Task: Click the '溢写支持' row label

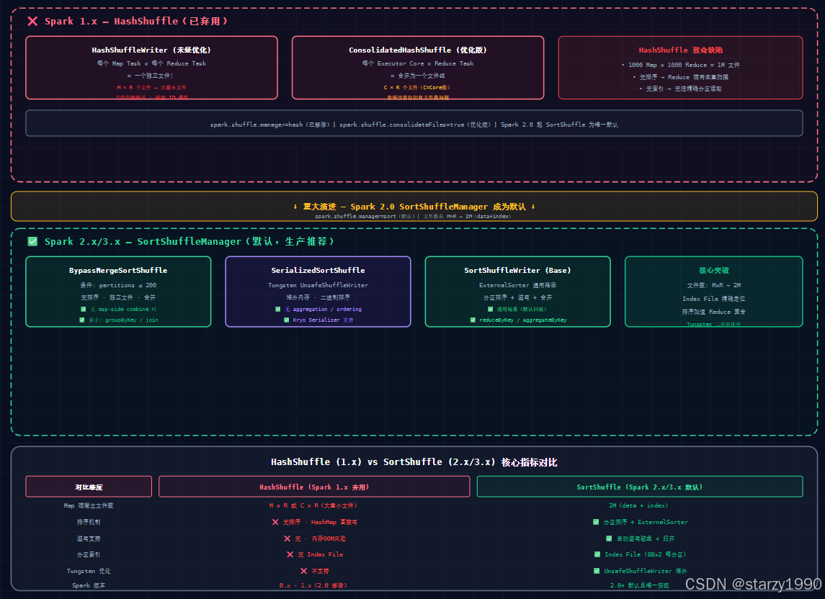Action: 89,539
